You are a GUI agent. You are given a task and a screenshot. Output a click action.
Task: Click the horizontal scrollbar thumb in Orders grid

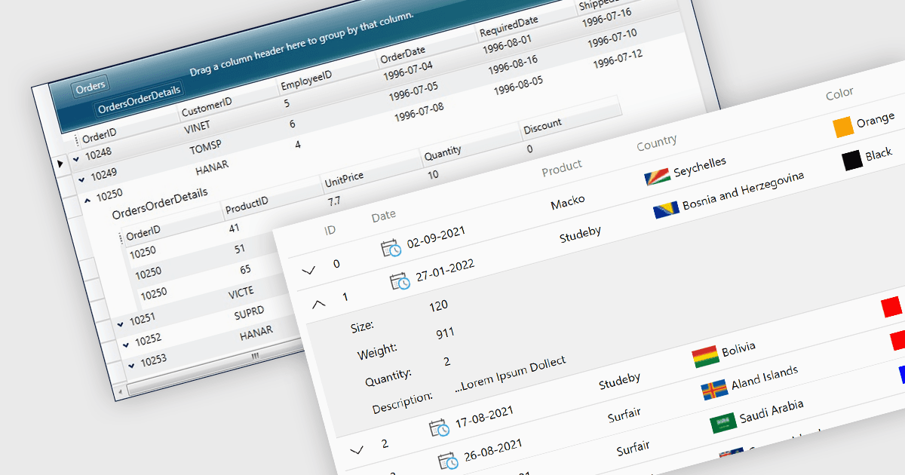click(255, 355)
